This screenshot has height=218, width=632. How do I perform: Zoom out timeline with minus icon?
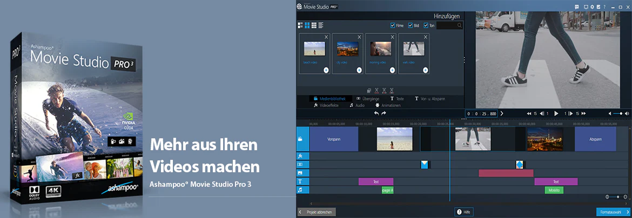(x=608, y=196)
